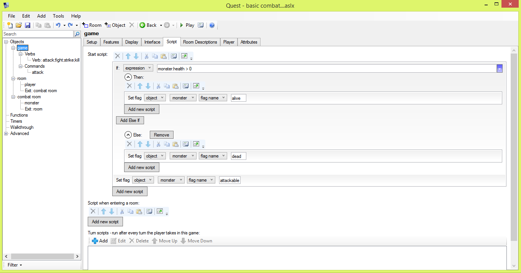Click the Undo arrow icon

click(58, 25)
